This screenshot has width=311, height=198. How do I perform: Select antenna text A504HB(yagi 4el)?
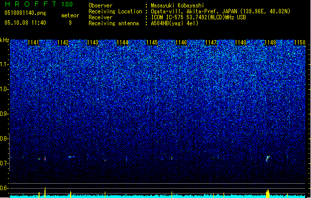(x=175, y=23)
